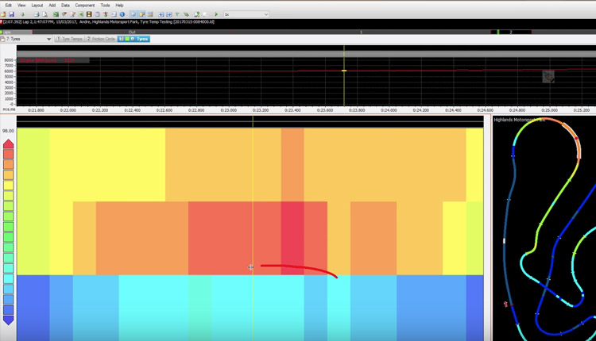Open the Component menu
This screenshot has width=596, height=341.
[x=84, y=5]
